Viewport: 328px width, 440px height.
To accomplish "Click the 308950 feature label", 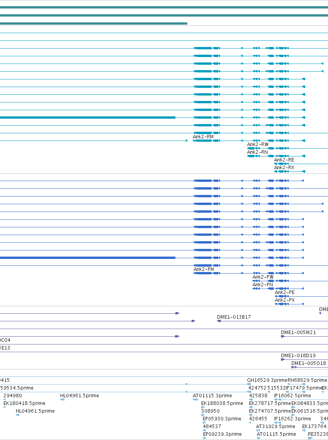I will tap(210, 411).
